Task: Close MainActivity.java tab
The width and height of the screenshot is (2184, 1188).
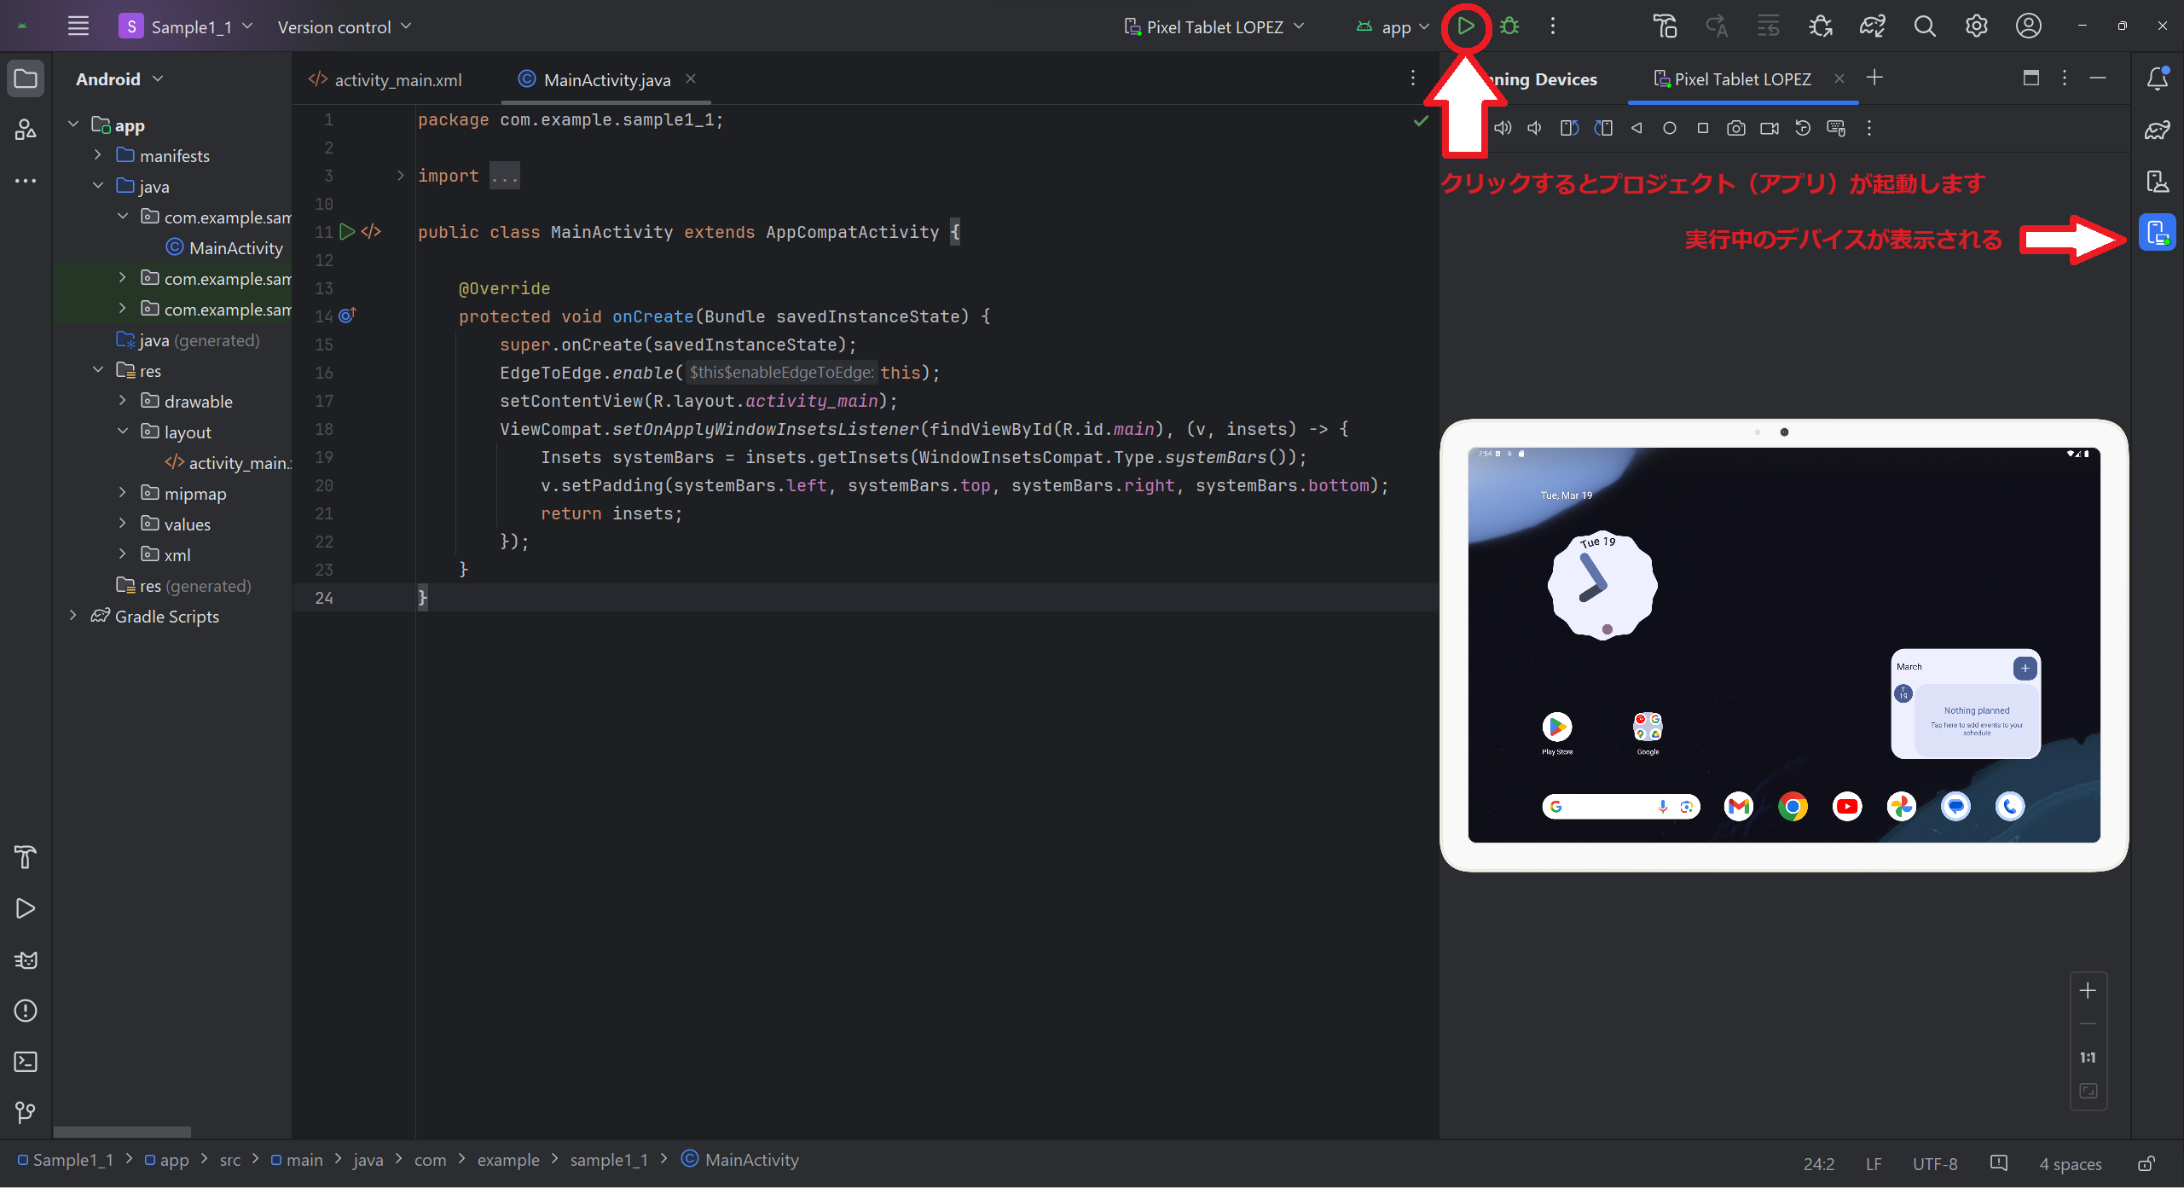Action: (691, 78)
